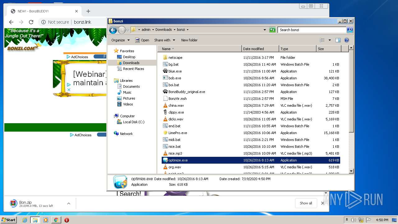Select the optimize.exe file icon
Viewport: 398px width, 224px height.
point(165,160)
